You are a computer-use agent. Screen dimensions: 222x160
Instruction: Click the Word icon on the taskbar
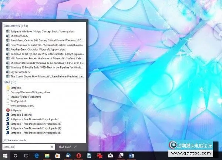point(132,156)
